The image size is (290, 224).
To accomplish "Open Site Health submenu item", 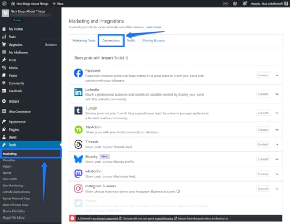I will coord(10,179).
